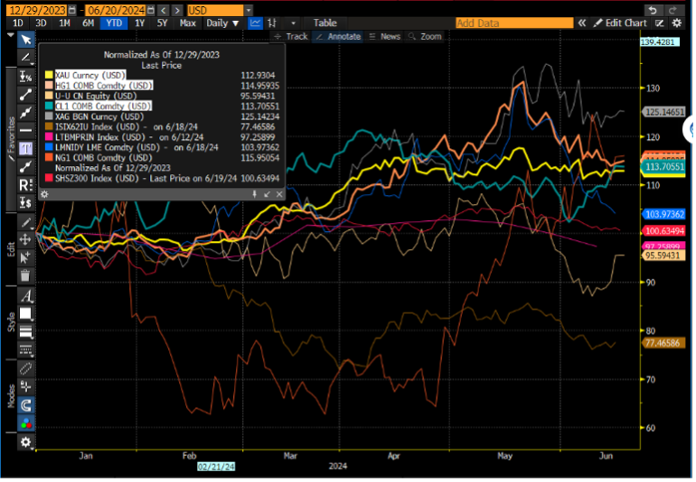The image size is (696, 482).
Task: Expand the Daily periodicity dropdown
Action: point(222,23)
